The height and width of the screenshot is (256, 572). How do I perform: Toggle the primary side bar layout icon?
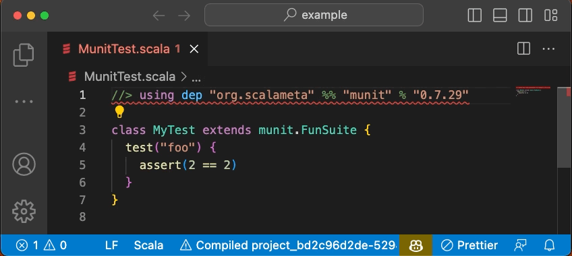pyautogui.click(x=475, y=15)
